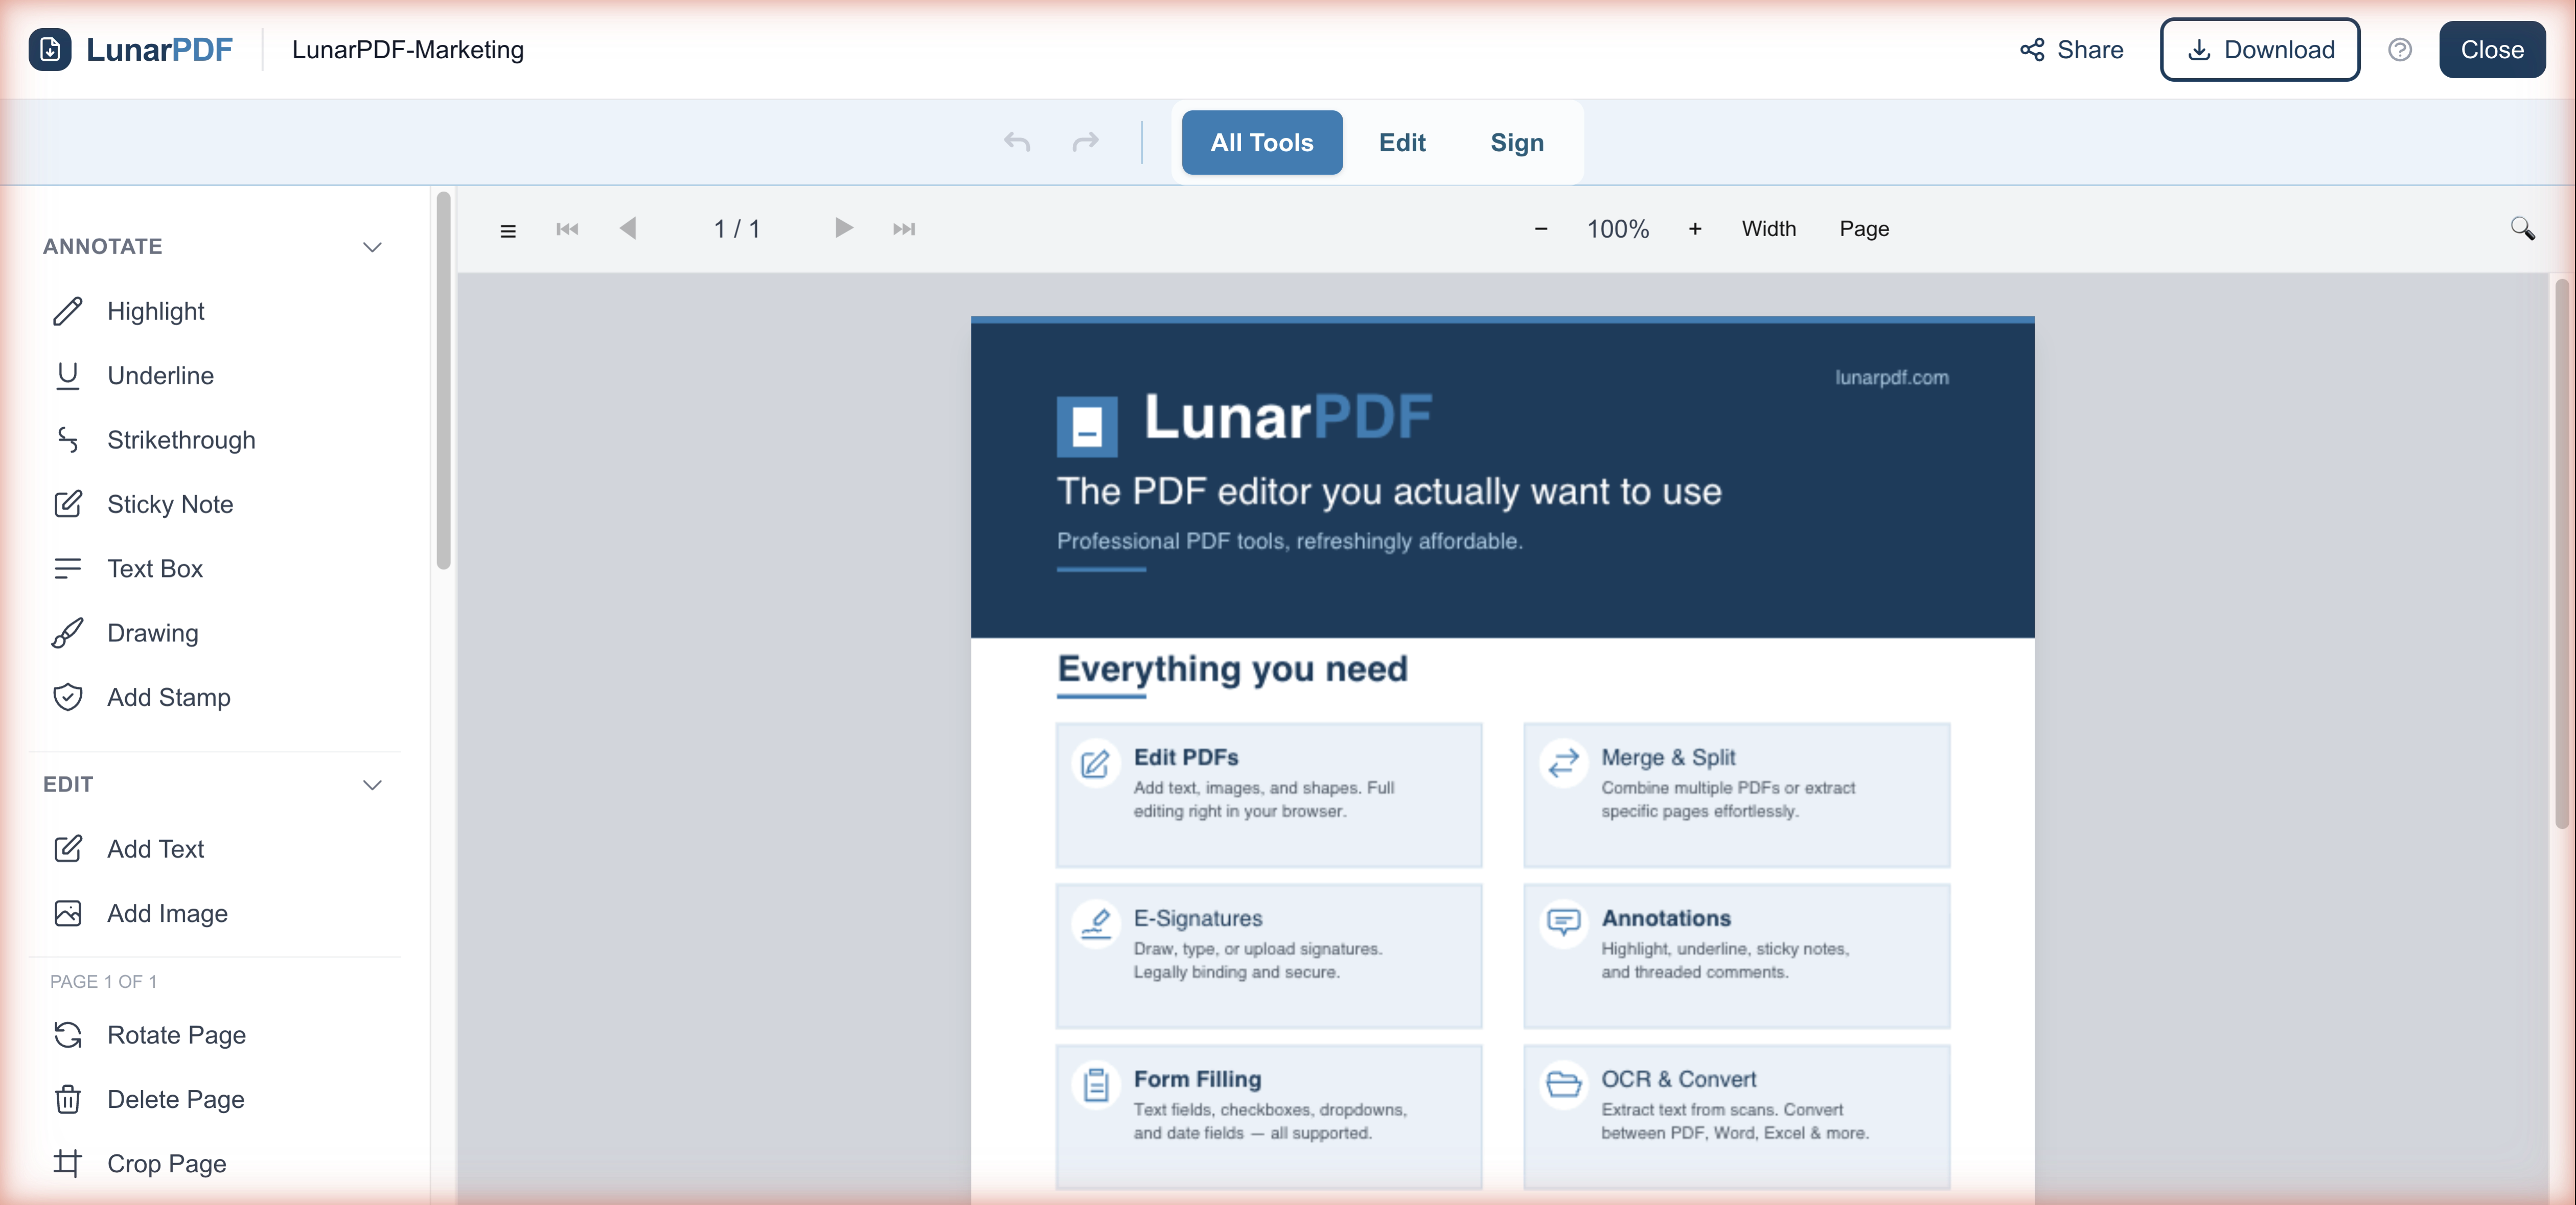Rotate the current page
This screenshot has width=2576, height=1205.
[176, 1035]
